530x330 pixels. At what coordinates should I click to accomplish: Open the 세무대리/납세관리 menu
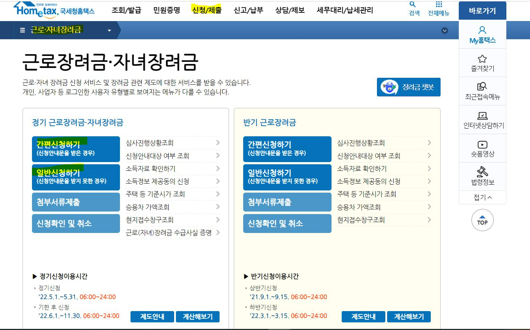(345, 10)
